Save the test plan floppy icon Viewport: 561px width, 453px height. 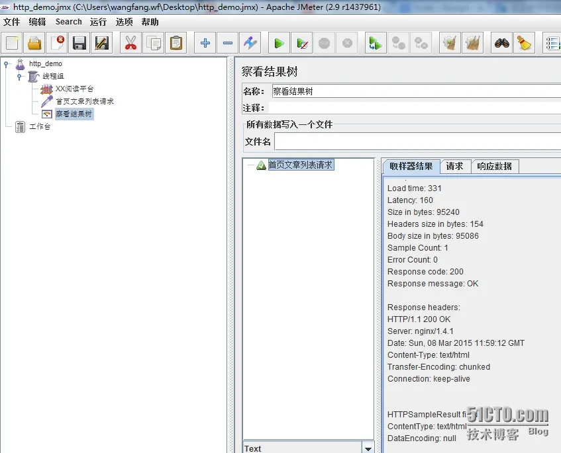79,43
